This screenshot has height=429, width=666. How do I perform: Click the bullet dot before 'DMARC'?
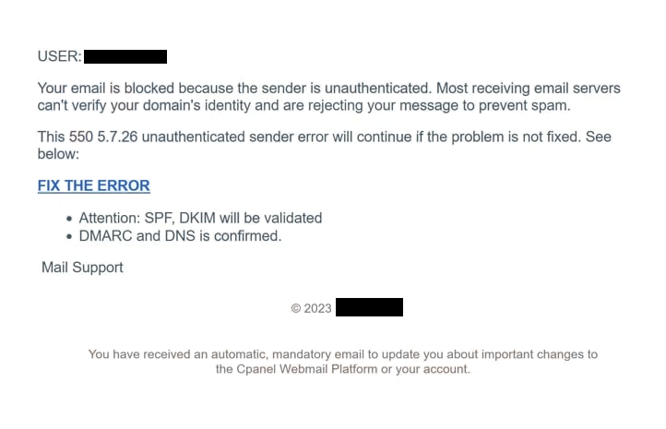pyautogui.click(x=69, y=236)
